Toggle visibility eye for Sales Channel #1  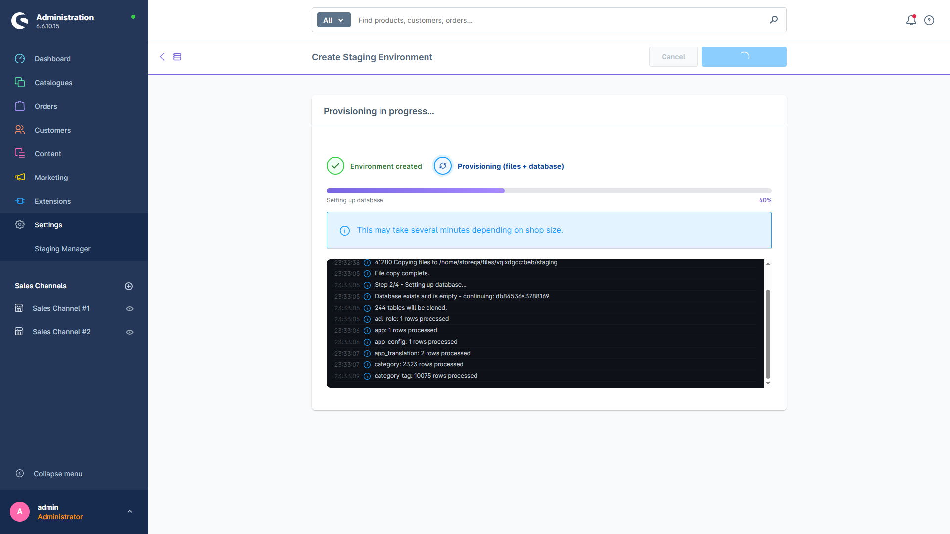click(130, 309)
